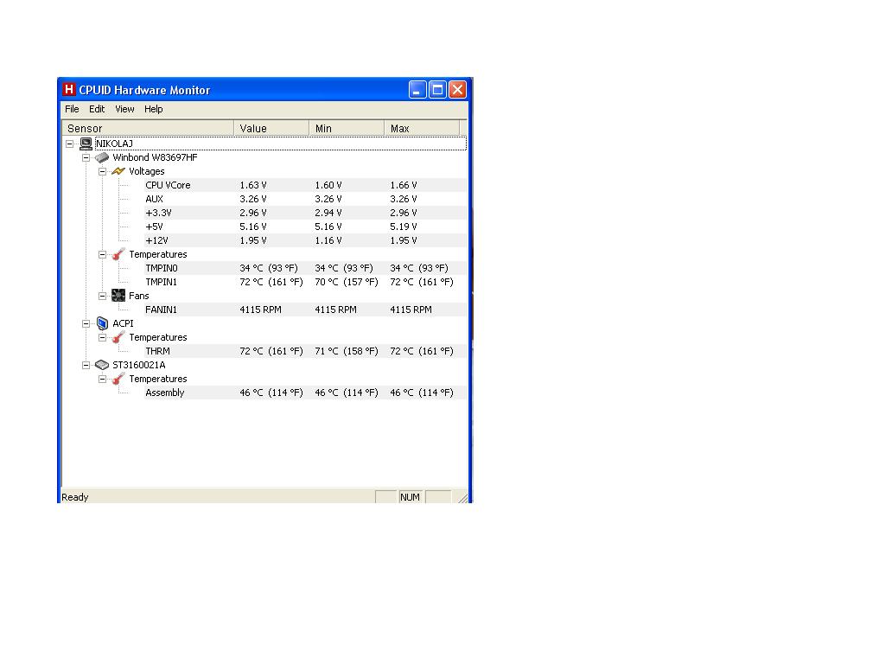Collapse ST3160021A Temperatures group
The width and height of the screenshot is (885, 664).
102,379
